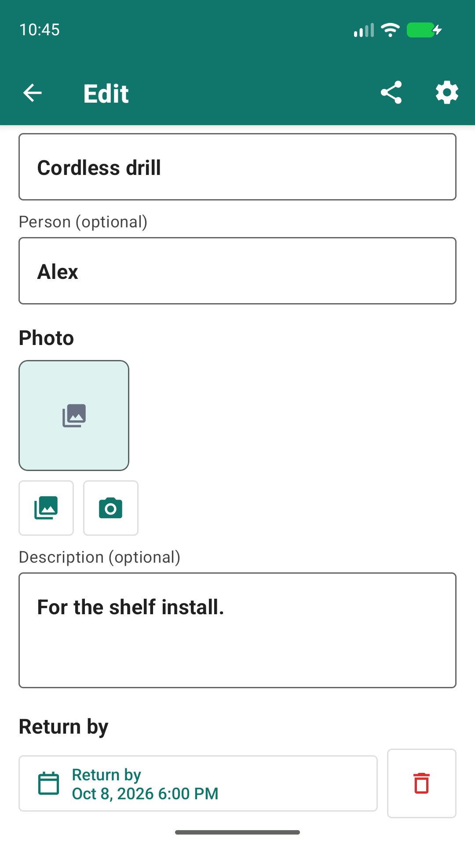Open the share icon in header
Image resolution: width=475 pixels, height=846 pixels.
pos(391,93)
